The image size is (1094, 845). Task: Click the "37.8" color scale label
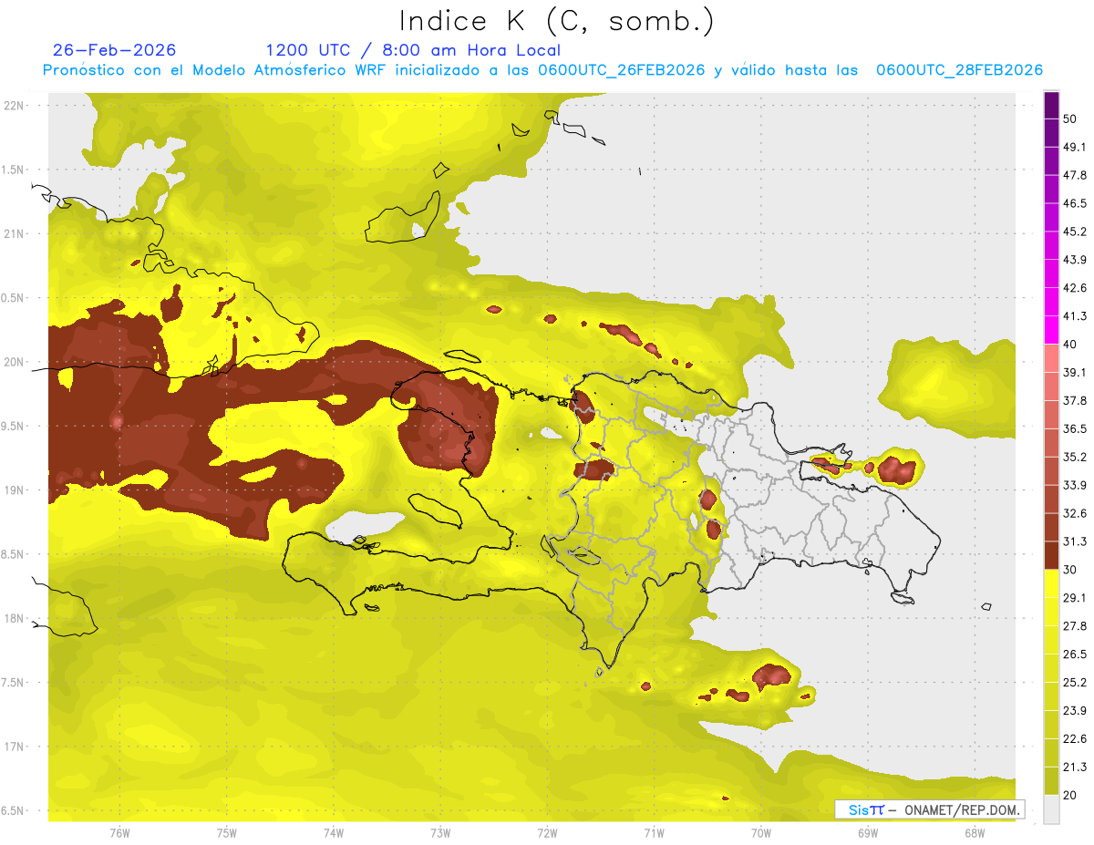point(1075,401)
